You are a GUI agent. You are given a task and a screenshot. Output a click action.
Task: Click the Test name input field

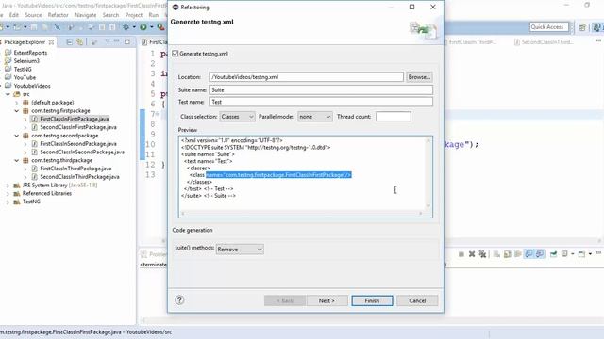coord(321,102)
